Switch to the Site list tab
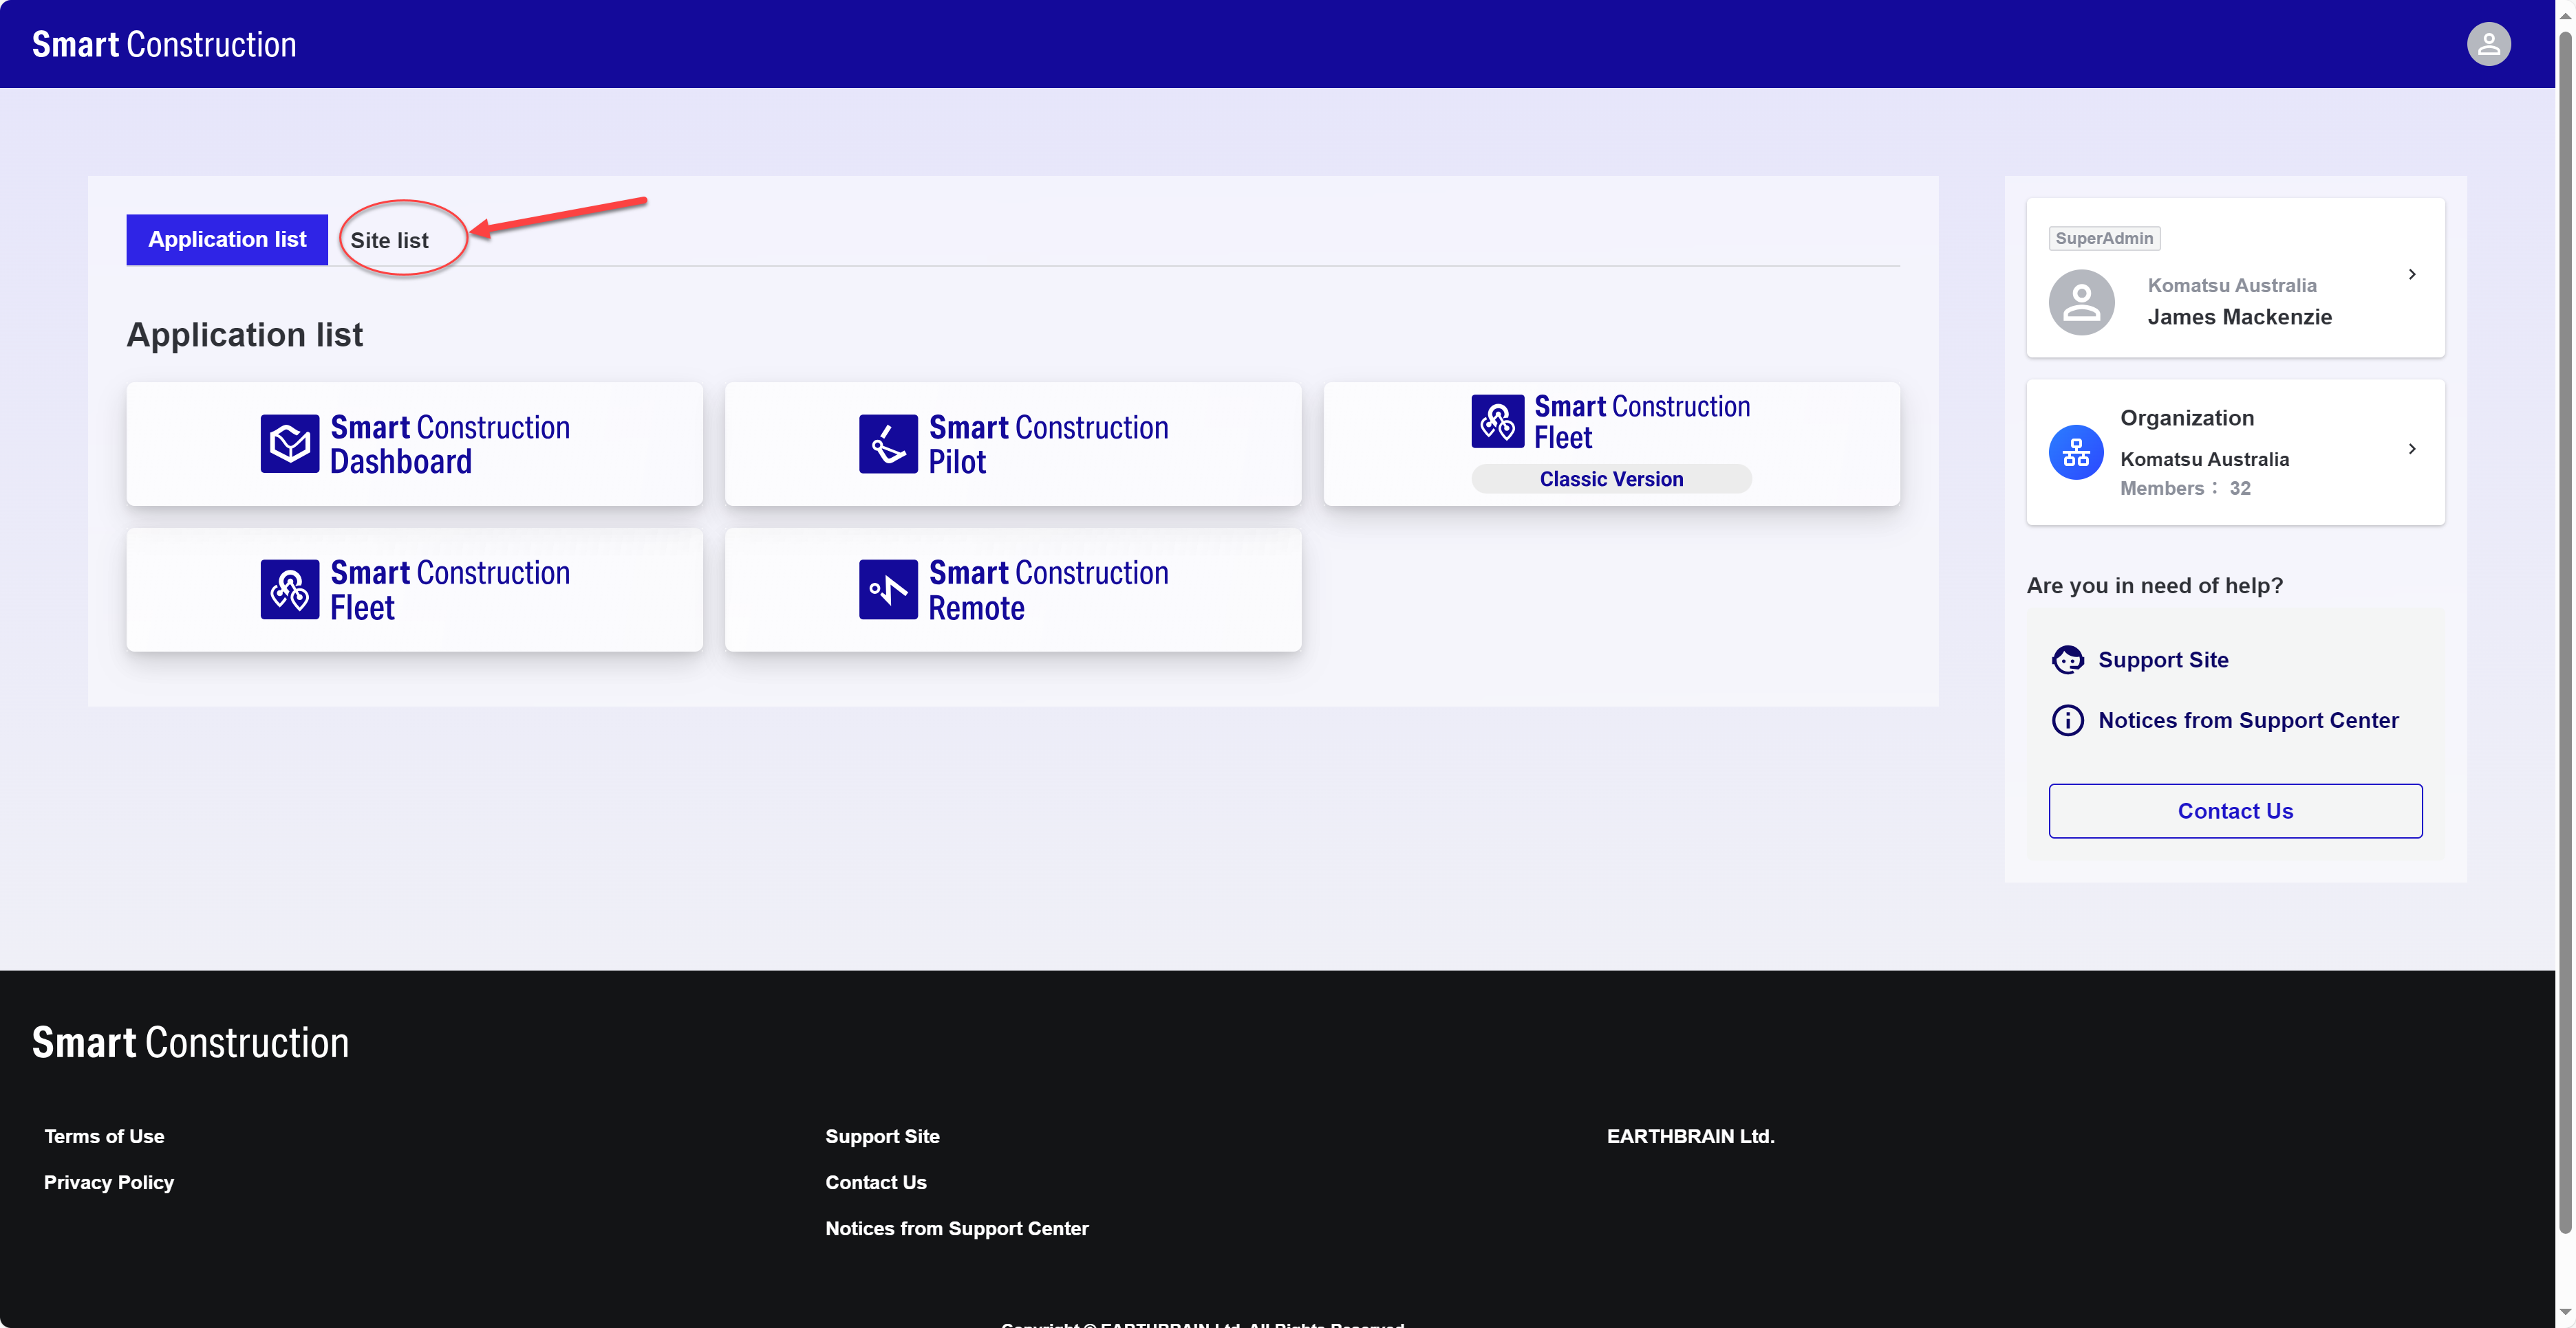The image size is (2576, 1328). point(389,241)
